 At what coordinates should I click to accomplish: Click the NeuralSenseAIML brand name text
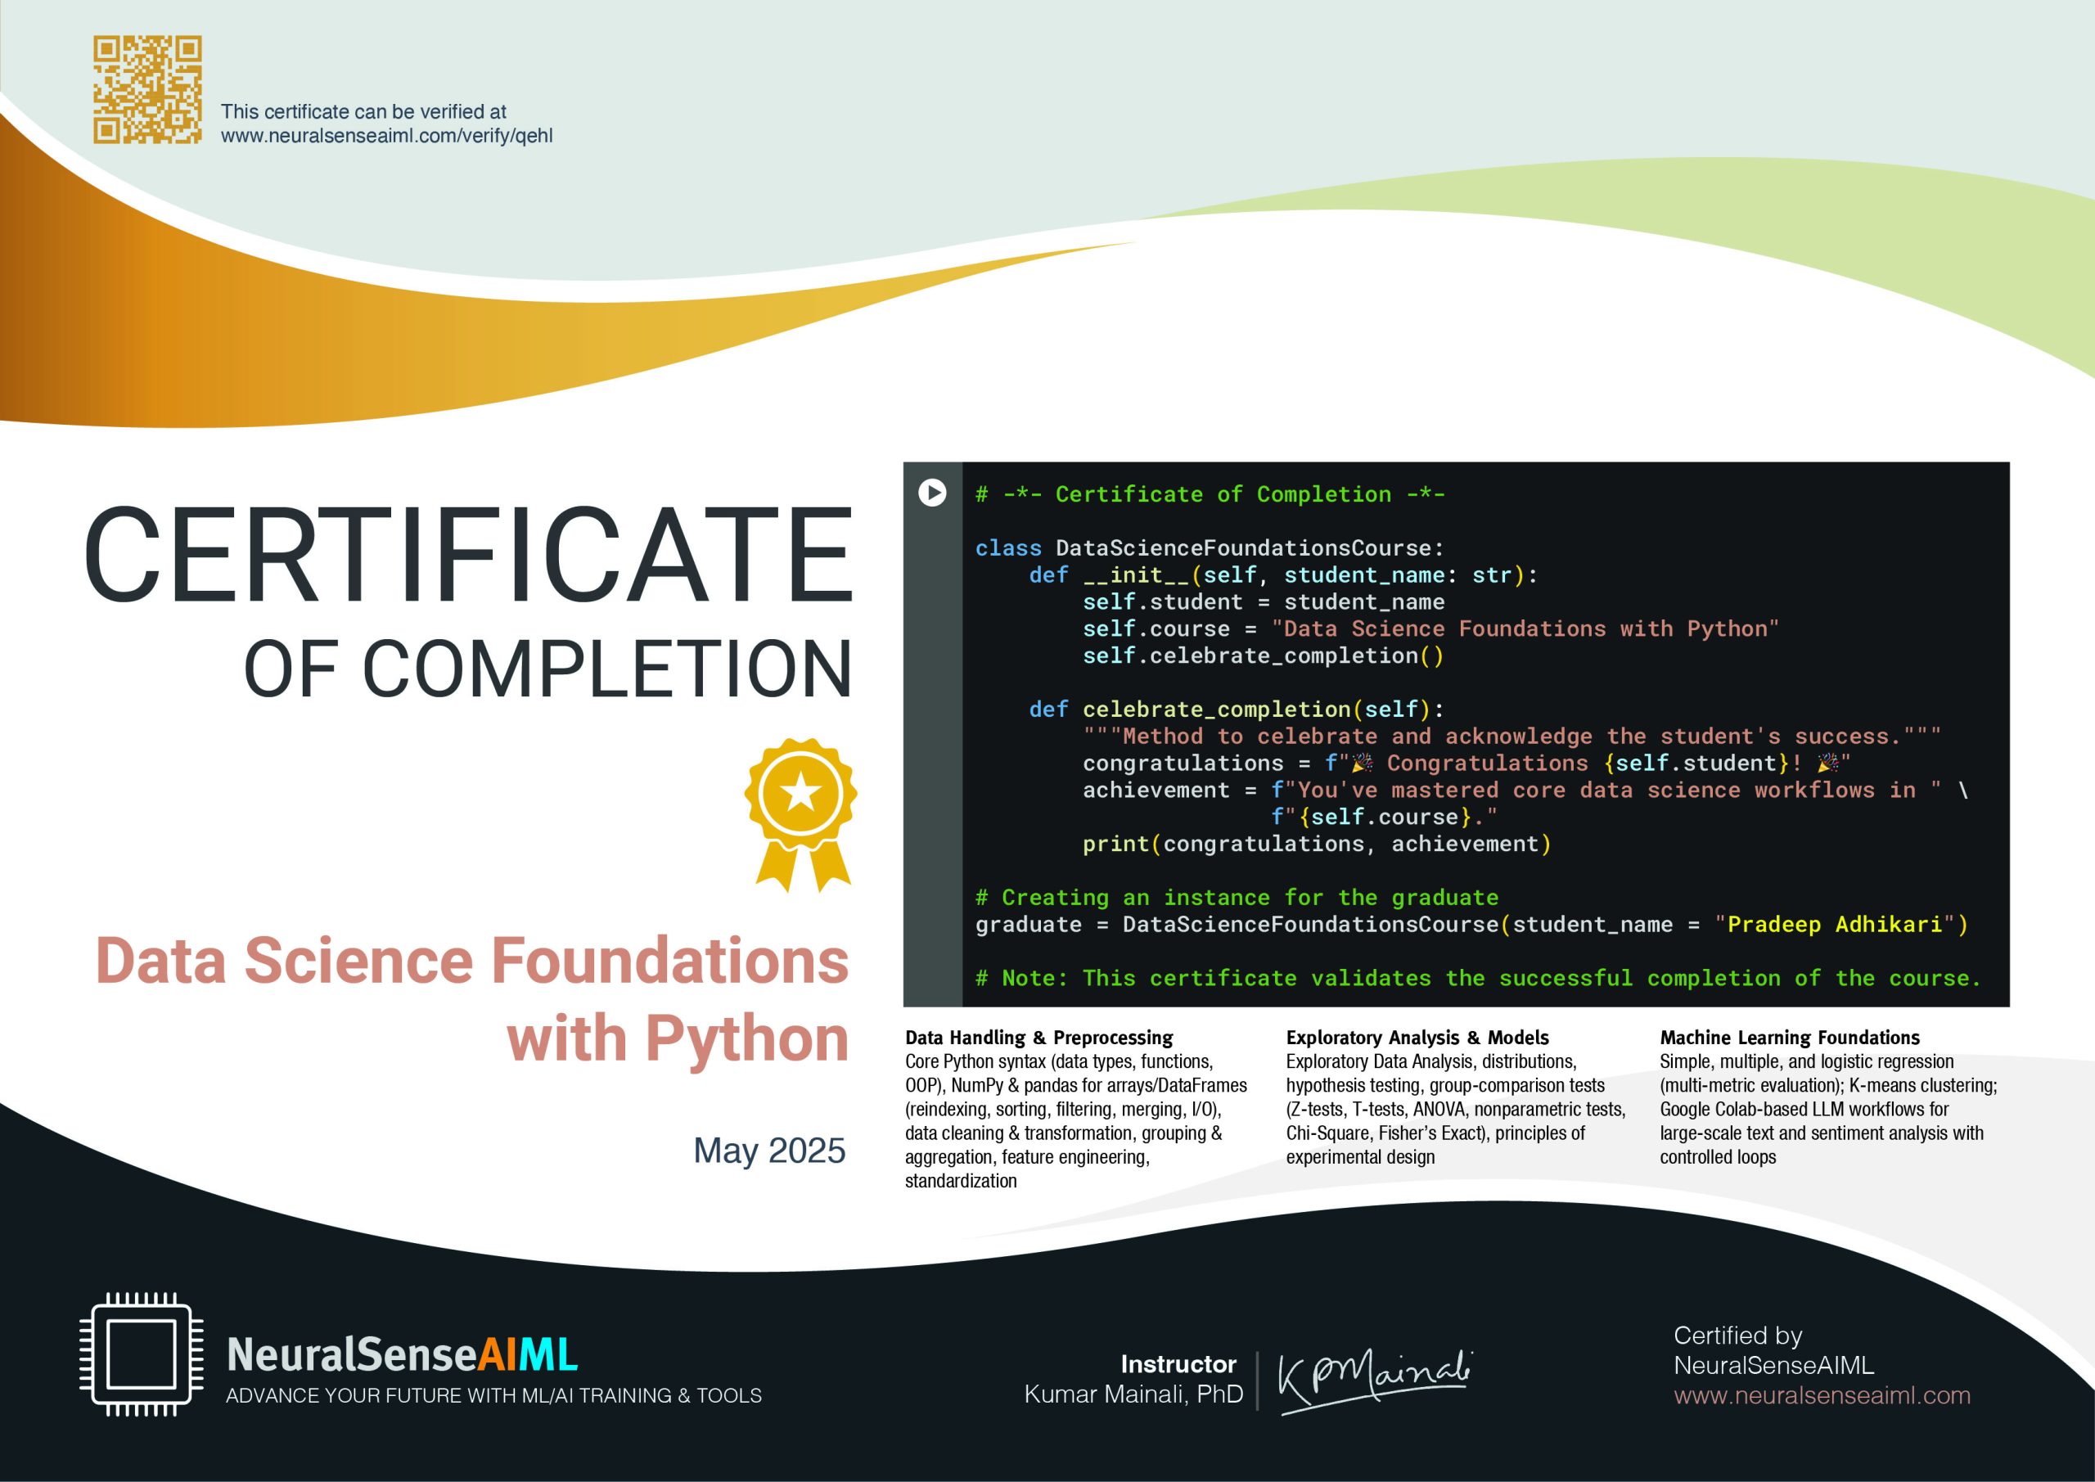pyautogui.click(x=402, y=1354)
